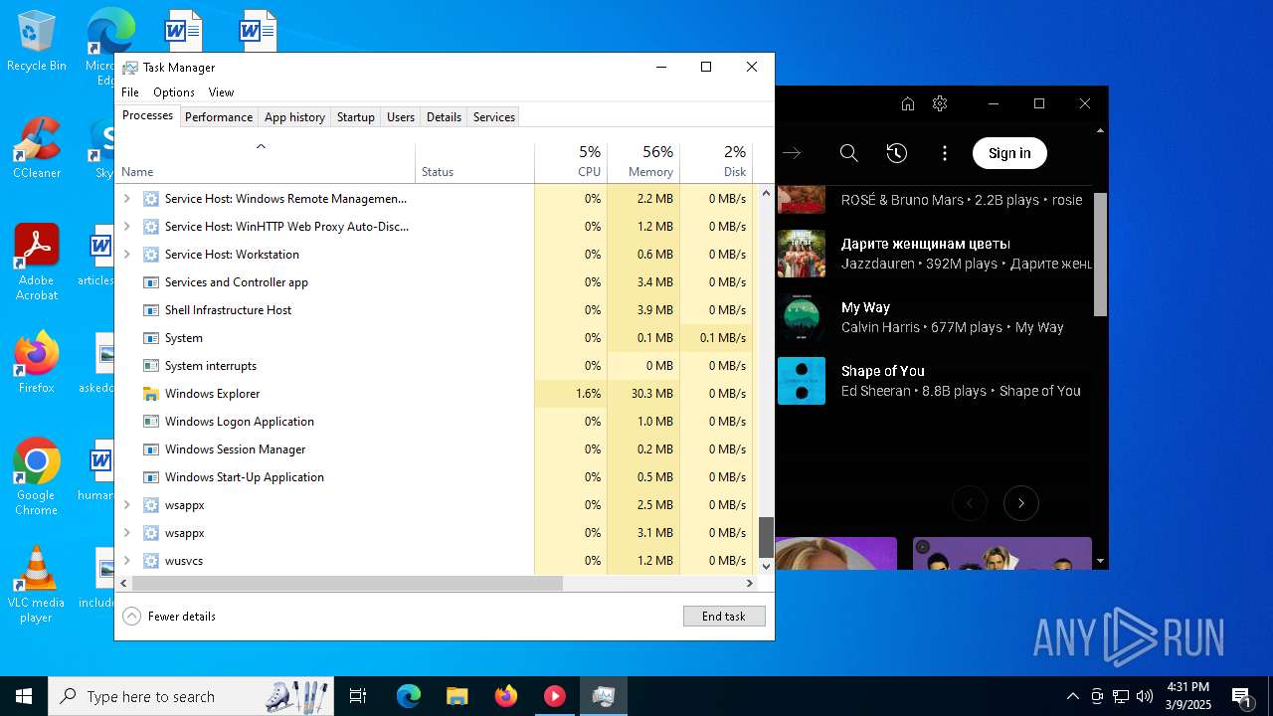
Task: Open settings gear in music app
Action: [x=940, y=103]
